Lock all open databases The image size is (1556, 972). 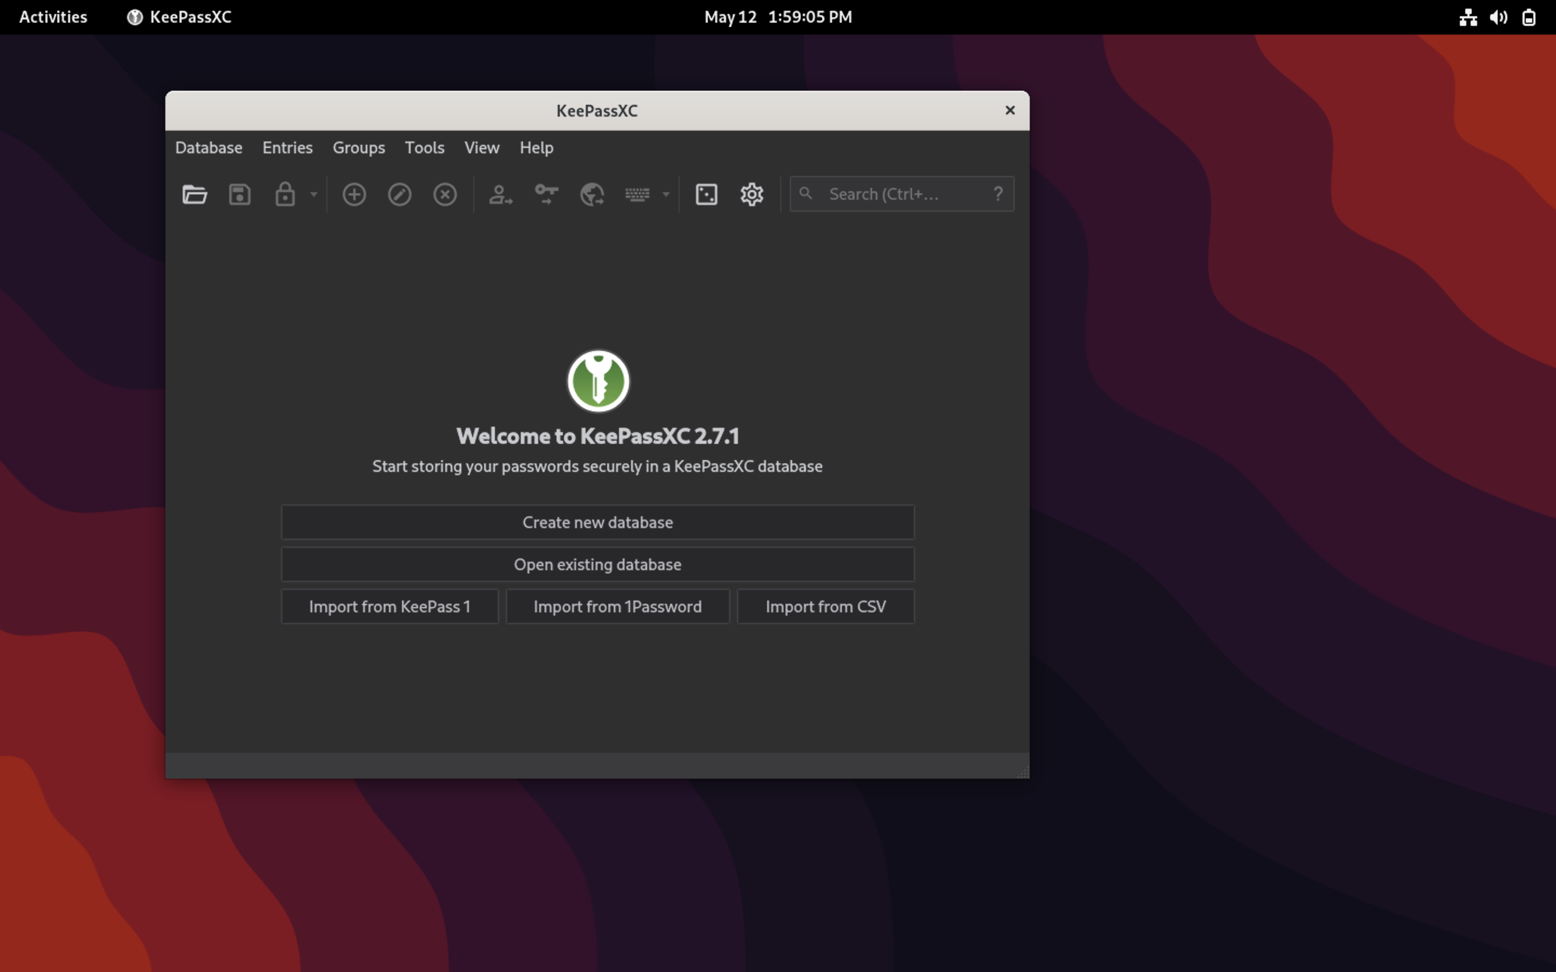click(x=285, y=194)
